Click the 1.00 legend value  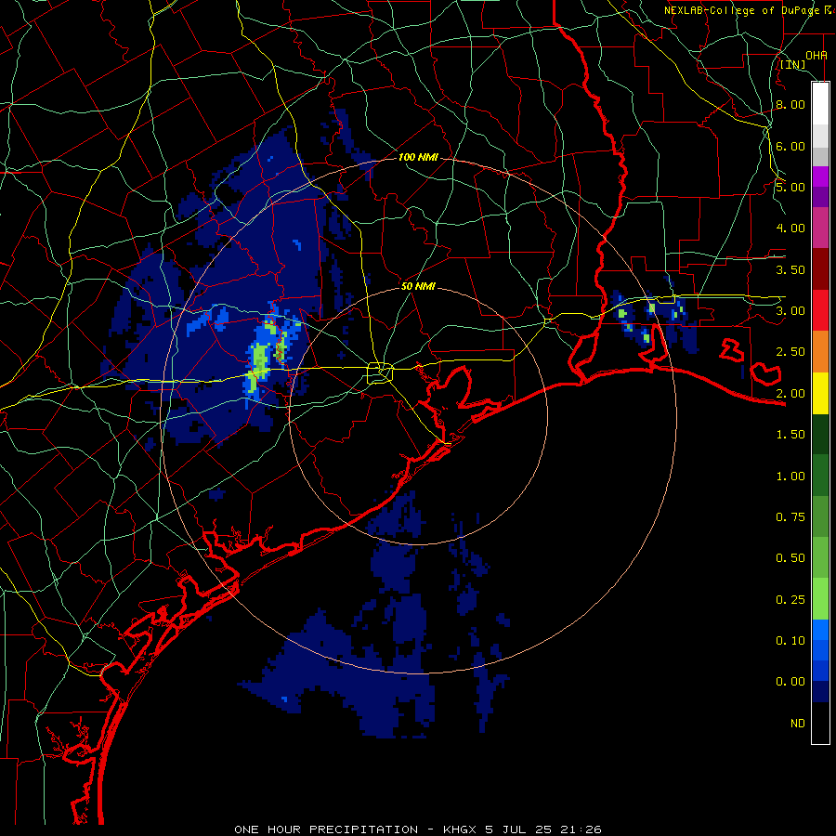coord(790,477)
